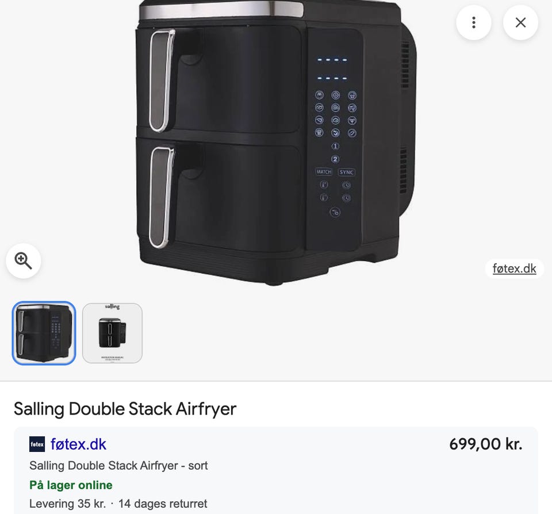Click the zone 2 icon on airfryer panel
The width and height of the screenshot is (552, 514).
335,159
